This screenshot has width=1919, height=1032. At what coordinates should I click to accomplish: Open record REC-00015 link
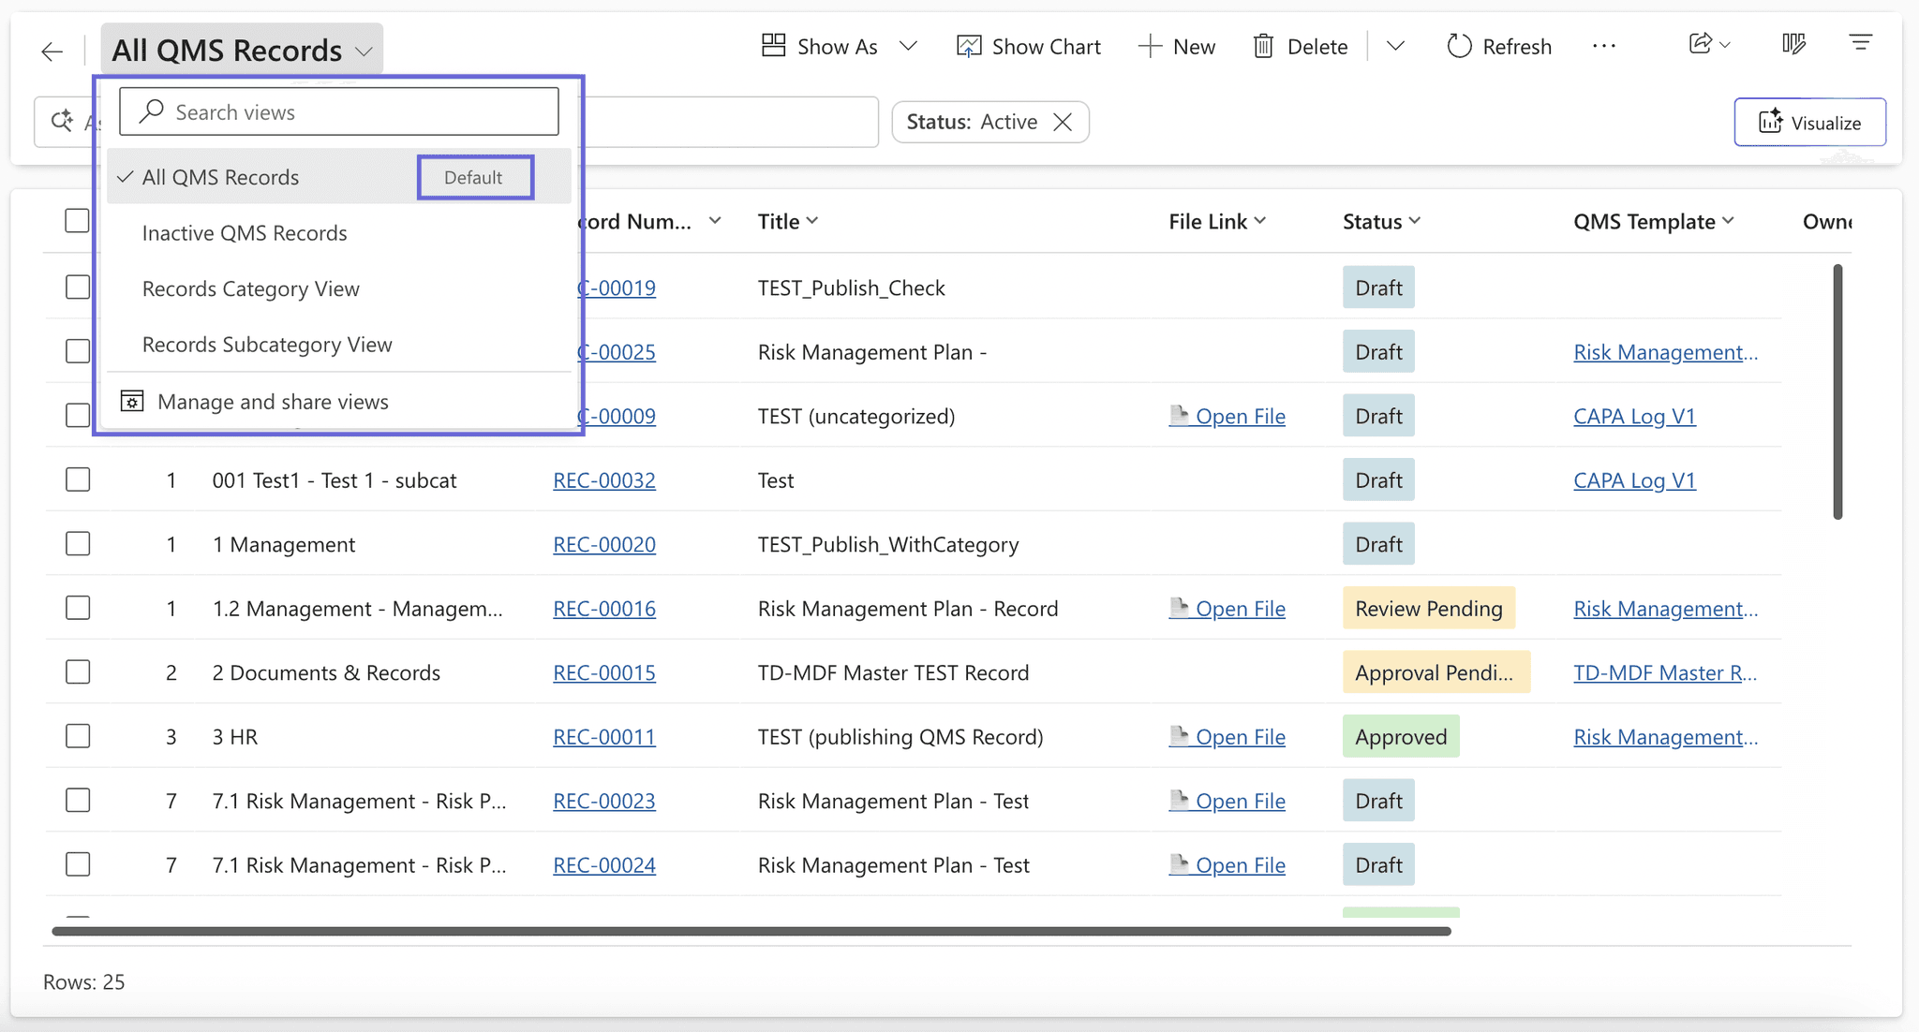[604, 672]
